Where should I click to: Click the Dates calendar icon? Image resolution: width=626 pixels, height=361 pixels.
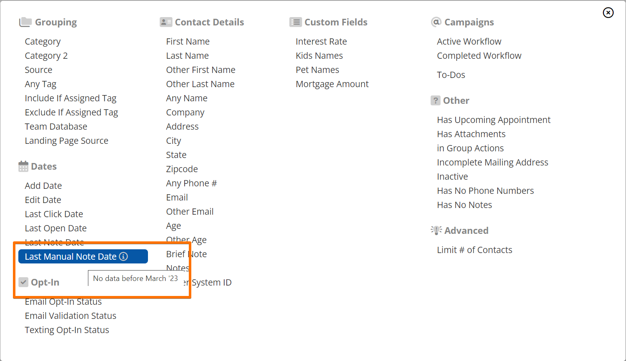click(x=23, y=166)
